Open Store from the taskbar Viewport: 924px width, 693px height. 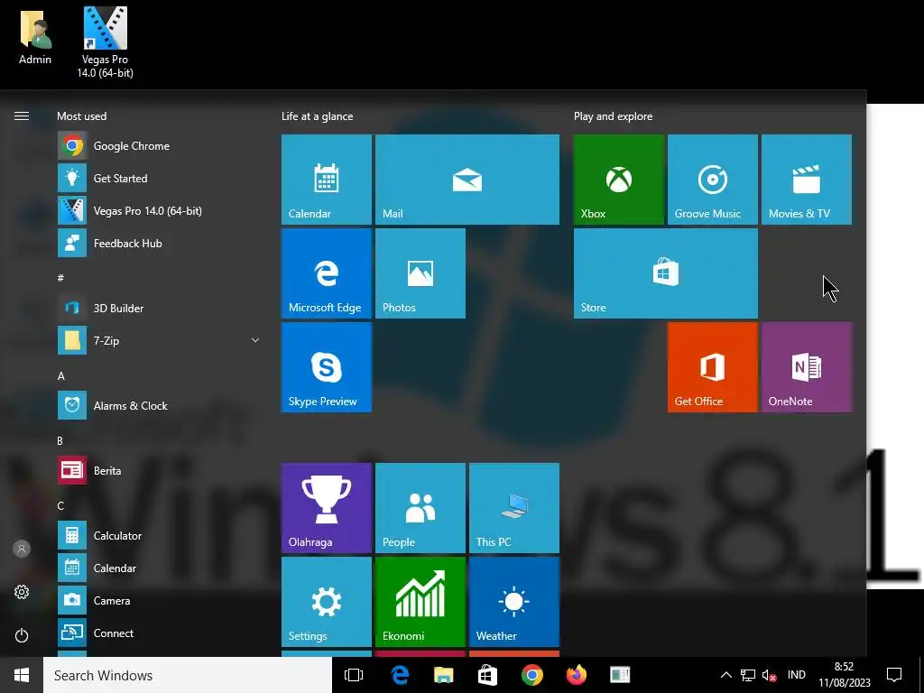(x=487, y=675)
